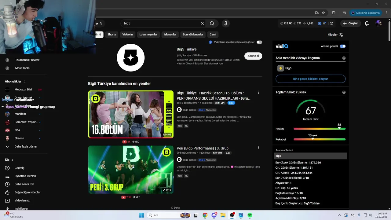
Task: Click the bell icon next to big5 trend alert
Action: (x=280, y=68)
